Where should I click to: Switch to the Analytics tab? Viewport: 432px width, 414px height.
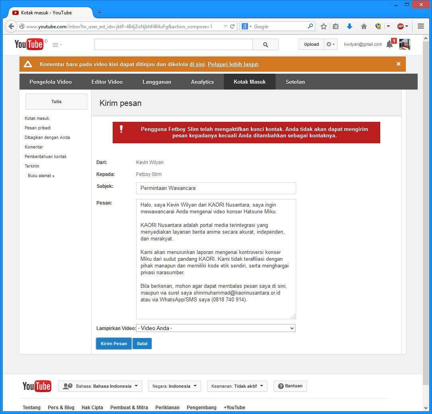pos(202,82)
